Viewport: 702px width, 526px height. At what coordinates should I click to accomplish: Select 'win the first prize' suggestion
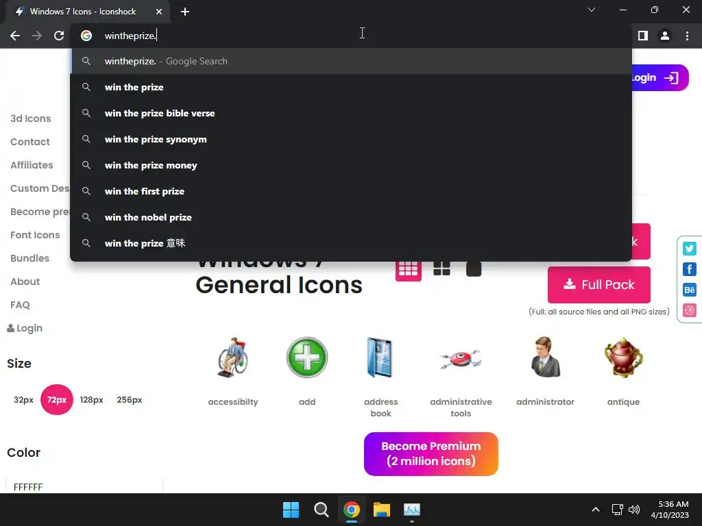(x=351, y=191)
